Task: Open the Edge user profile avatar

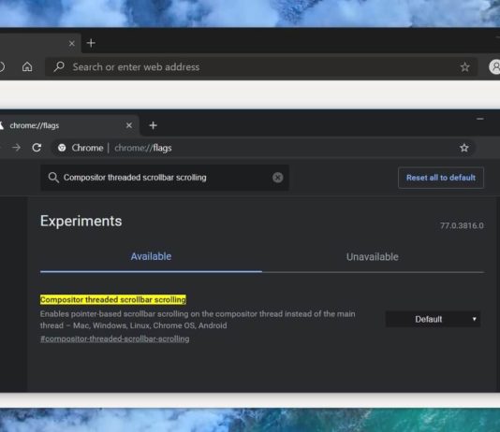Action: click(495, 66)
